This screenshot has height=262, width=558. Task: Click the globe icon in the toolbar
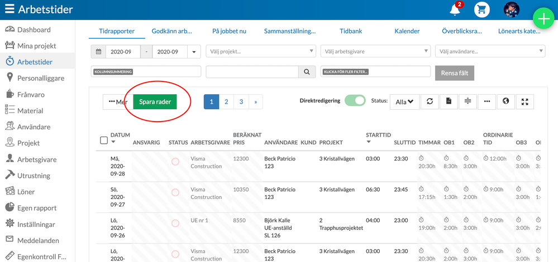coord(505,101)
